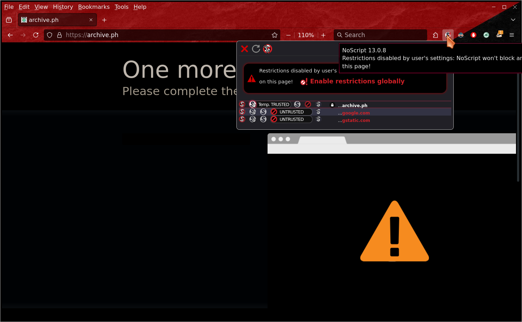Choose the Custom preset for archive.ph
The height and width of the screenshot is (322, 522).
(318, 104)
